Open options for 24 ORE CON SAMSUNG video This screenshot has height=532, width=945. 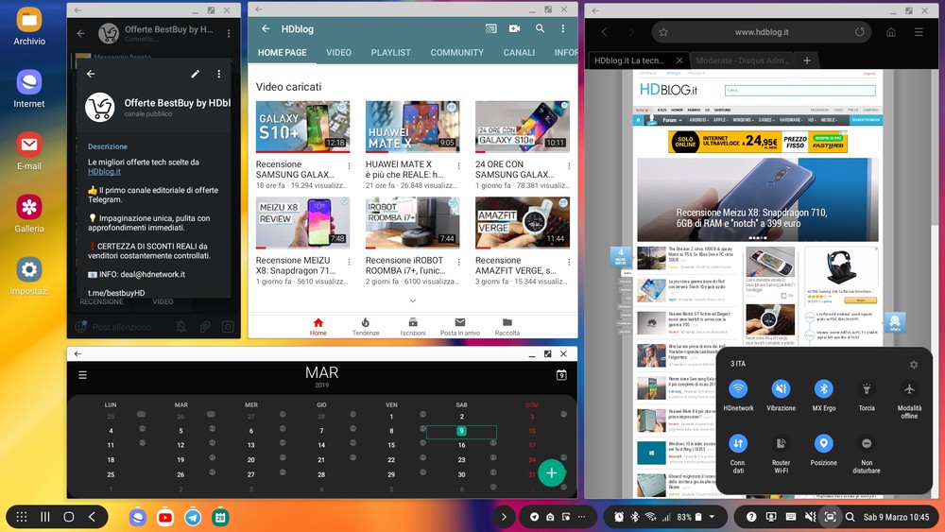(x=569, y=165)
